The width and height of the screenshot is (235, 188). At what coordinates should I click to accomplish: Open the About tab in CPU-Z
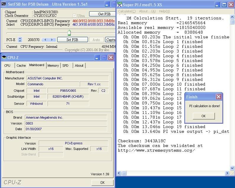click(79, 66)
